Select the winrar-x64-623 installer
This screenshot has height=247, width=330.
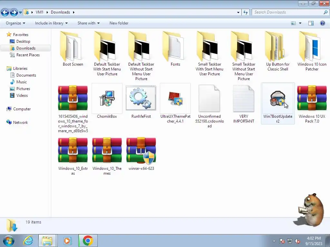141,154
